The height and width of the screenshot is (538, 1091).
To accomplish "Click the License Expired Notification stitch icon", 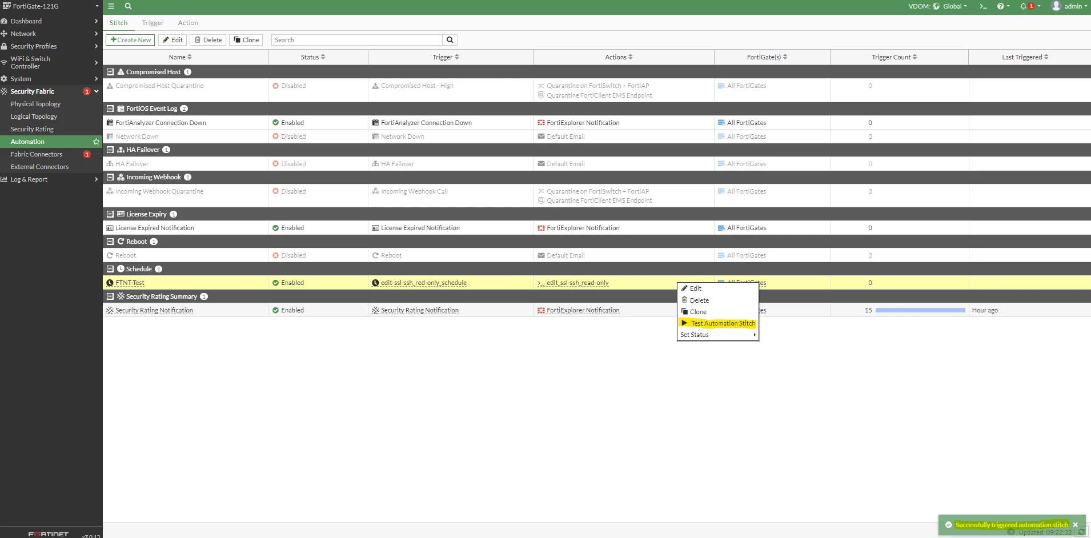I will (x=110, y=228).
